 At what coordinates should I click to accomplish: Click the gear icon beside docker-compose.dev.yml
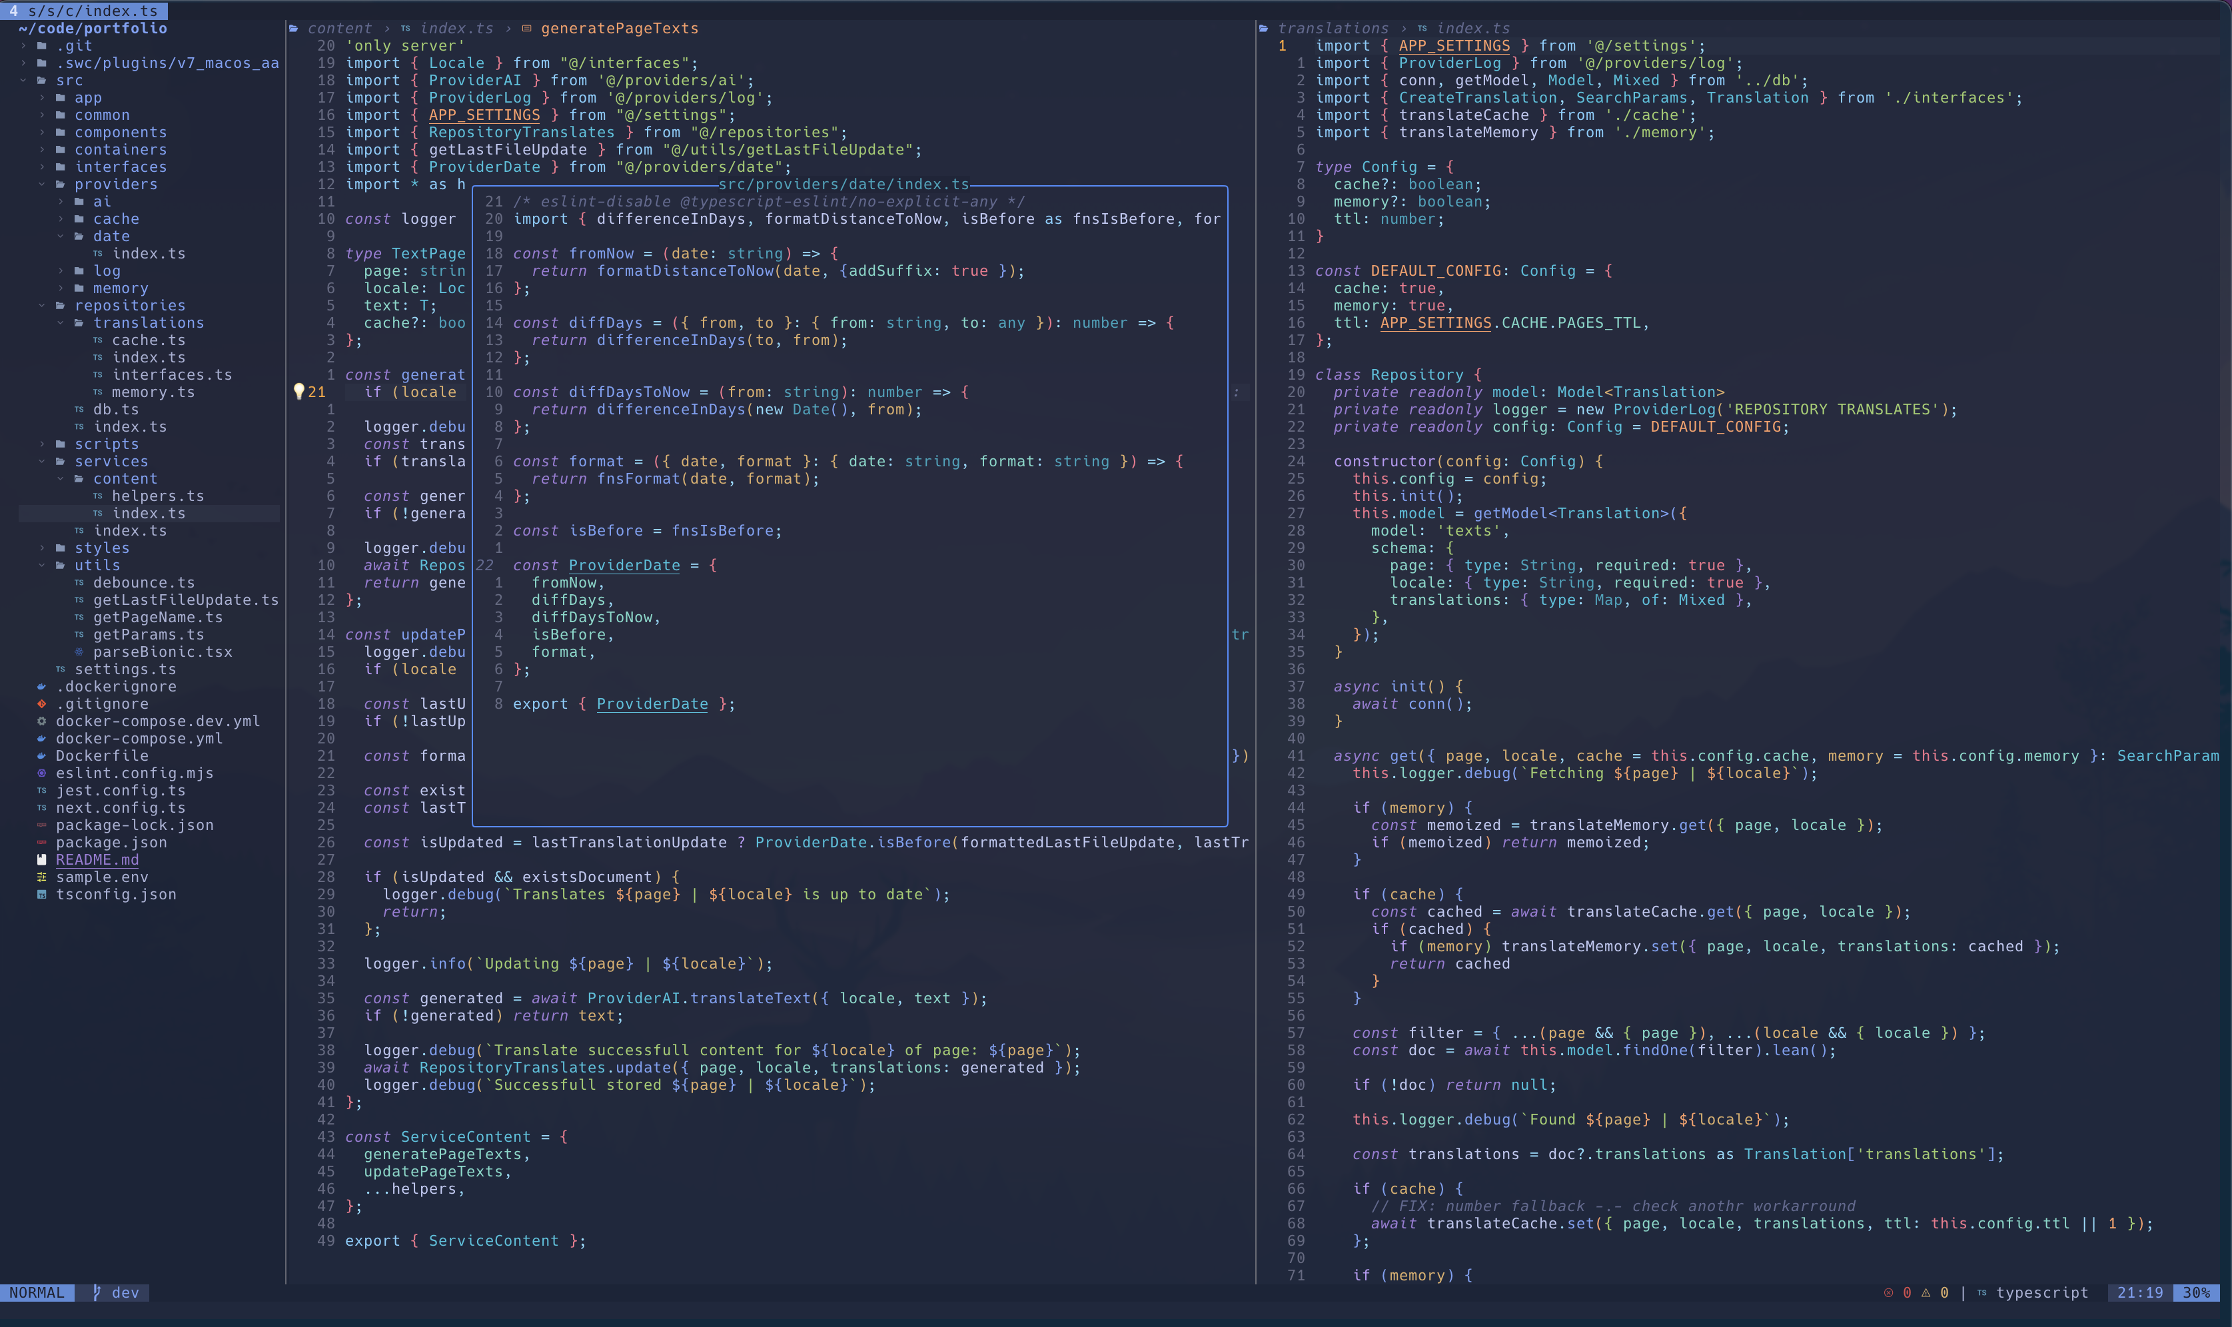coord(42,721)
